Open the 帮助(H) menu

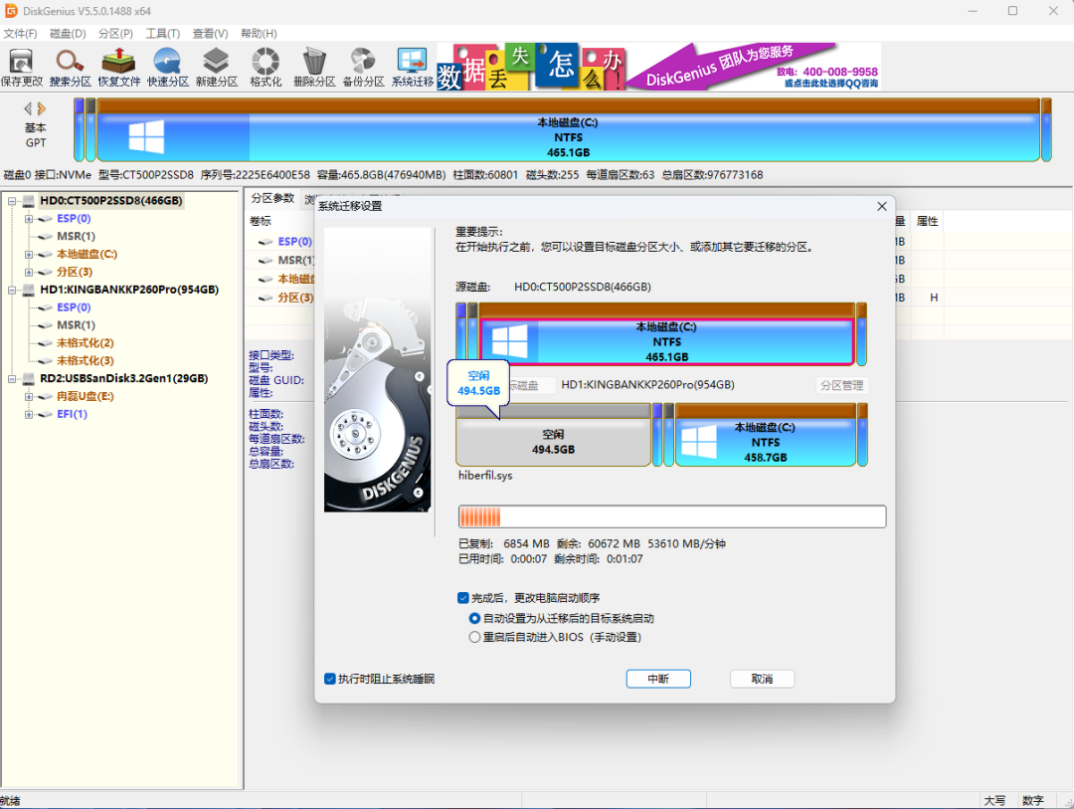(259, 34)
